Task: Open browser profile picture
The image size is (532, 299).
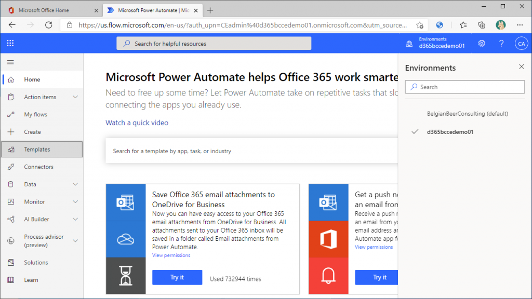Action: click(x=500, y=25)
